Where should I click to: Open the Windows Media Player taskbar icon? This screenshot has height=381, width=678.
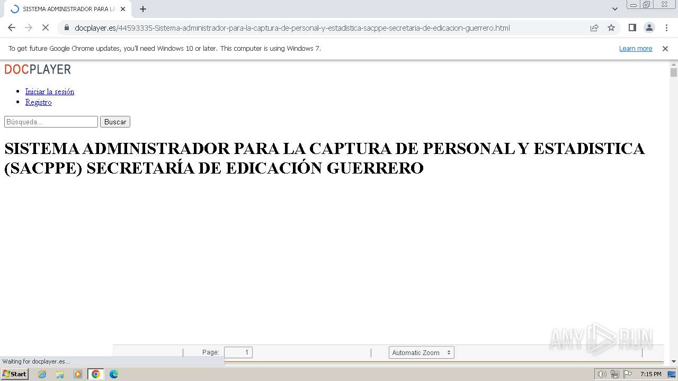[78, 374]
